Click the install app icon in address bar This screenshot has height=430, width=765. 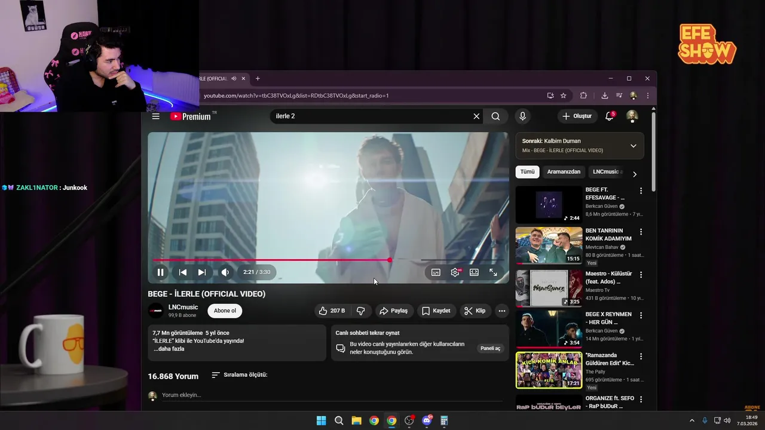pos(550,96)
